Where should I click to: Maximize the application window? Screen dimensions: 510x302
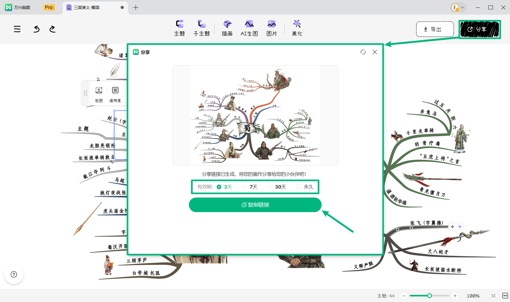(491, 7)
